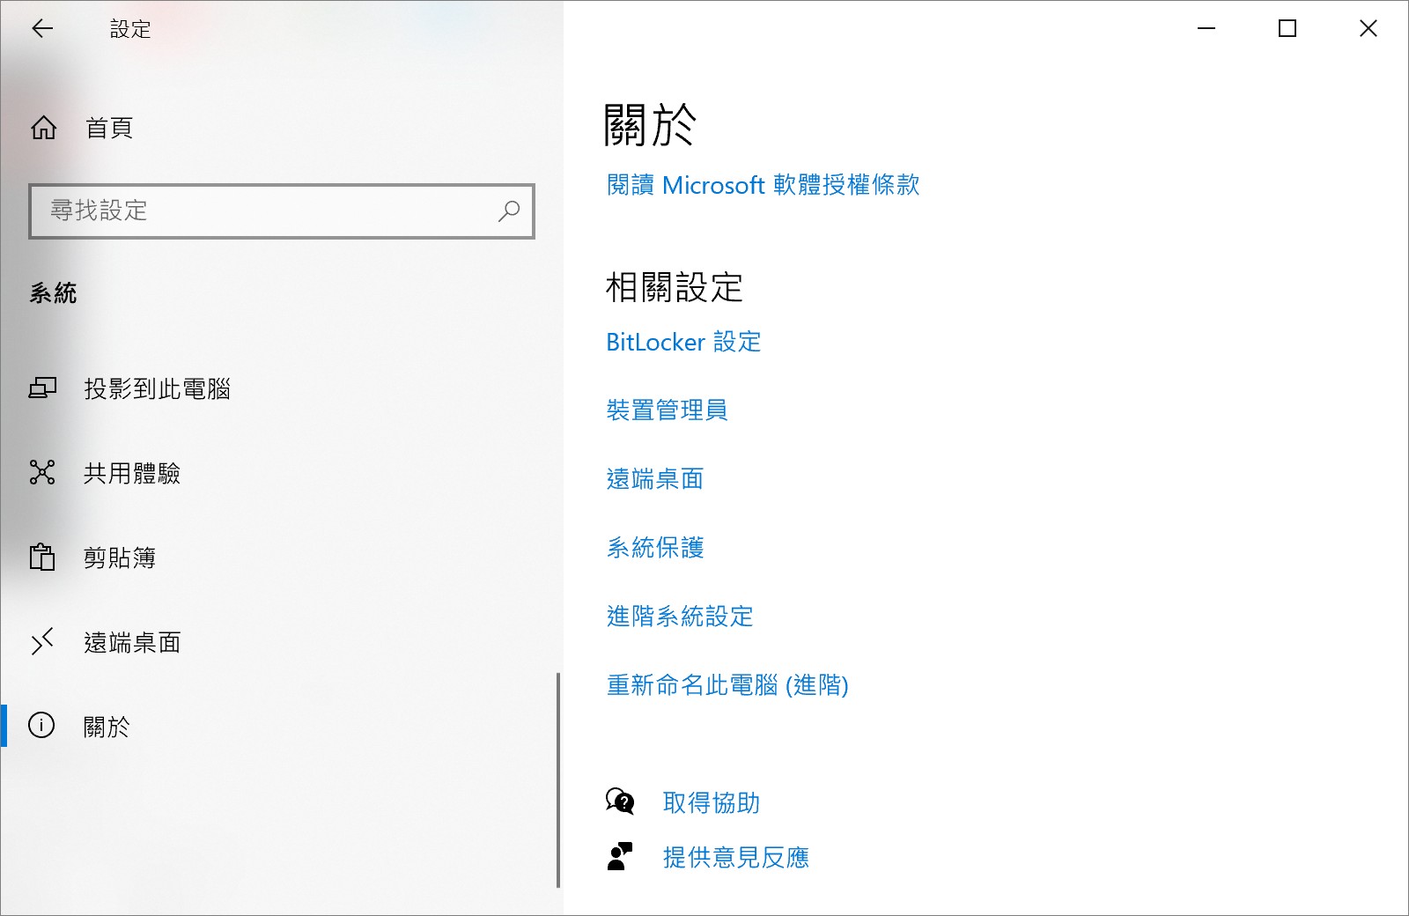Image resolution: width=1409 pixels, height=916 pixels.
Task: Click the 遠端桌面 sidebar icon
Action: click(42, 642)
